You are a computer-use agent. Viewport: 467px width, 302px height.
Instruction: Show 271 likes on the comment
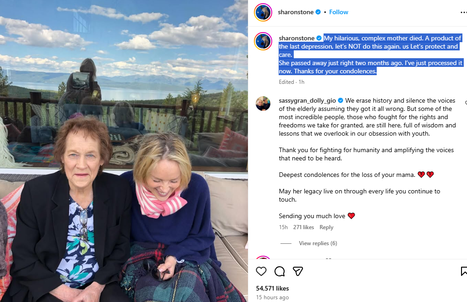pyautogui.click(x=303, y=227)
